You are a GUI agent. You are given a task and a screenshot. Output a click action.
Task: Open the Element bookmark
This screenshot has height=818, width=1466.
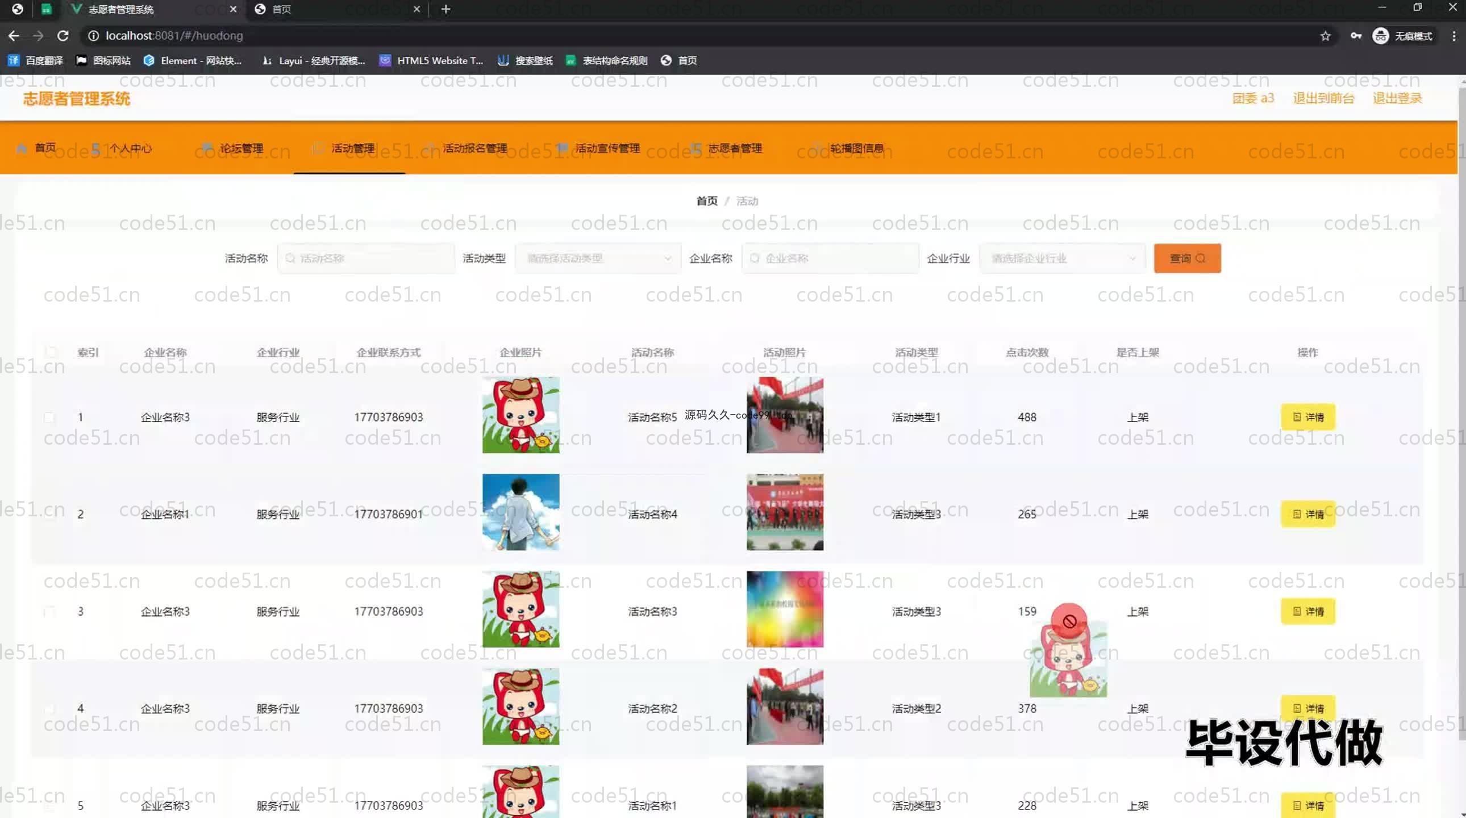pos(193,60)
